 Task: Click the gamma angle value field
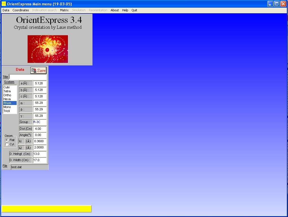click(x=40, y=116)
